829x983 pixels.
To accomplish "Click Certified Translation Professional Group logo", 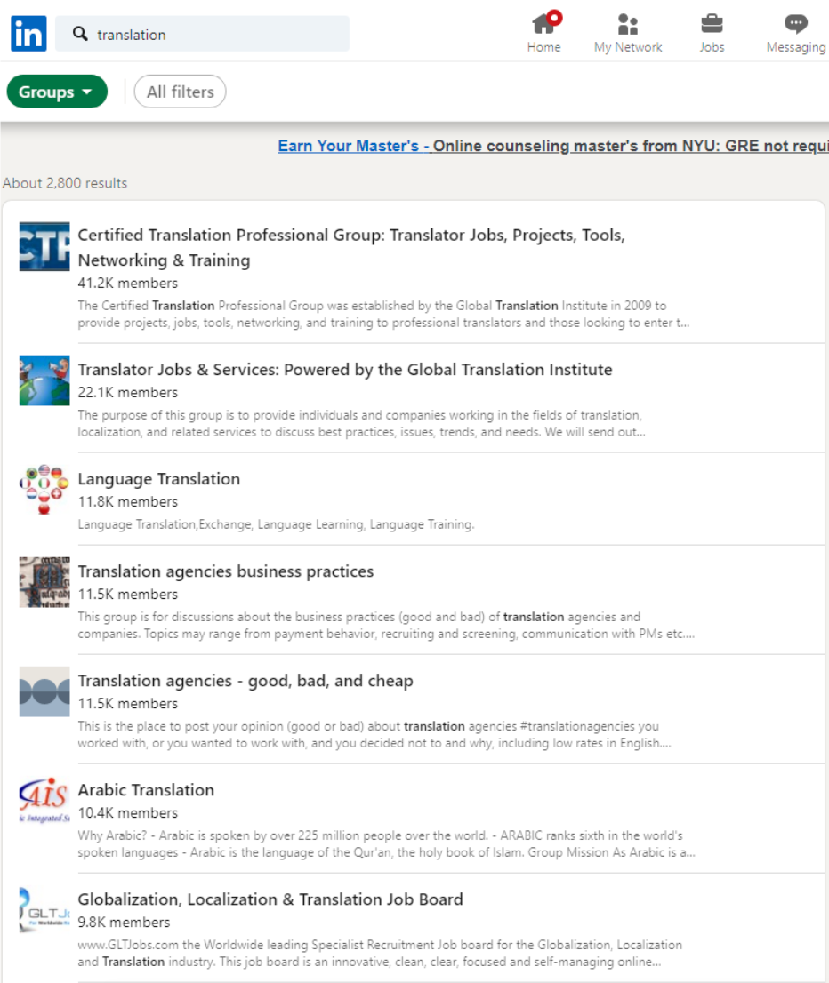I will [x=44, y=246].
